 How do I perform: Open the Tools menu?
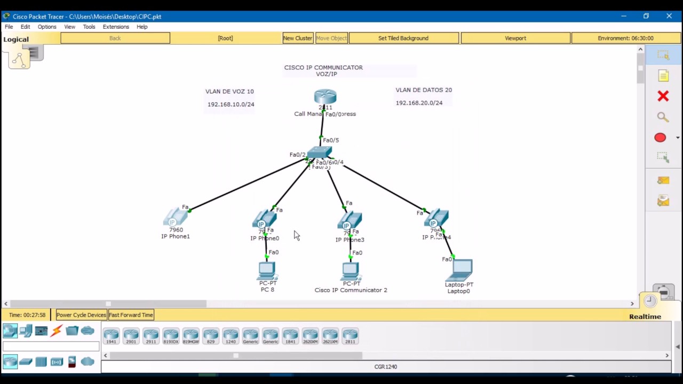click(89, 27)
